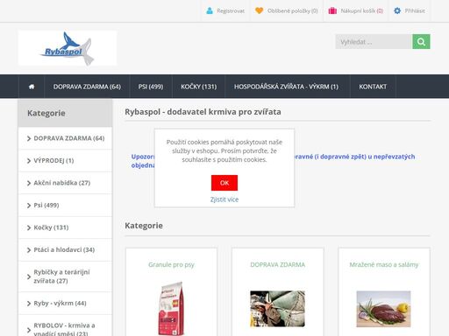Image resolution: width=449 pixels, height=336 pixels.
Task: Open KOČKY (131) menu item
Action: [199, 87]
